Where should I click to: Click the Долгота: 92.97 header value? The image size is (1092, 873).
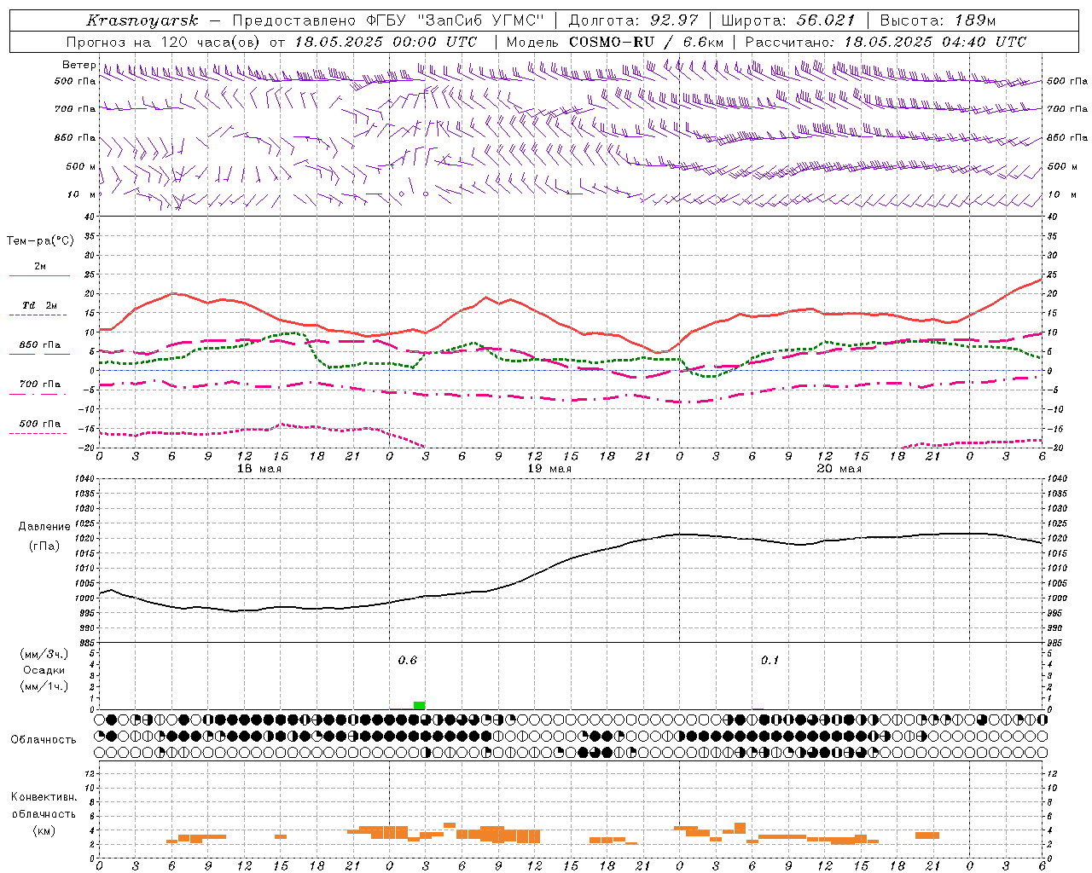[632, 20]
